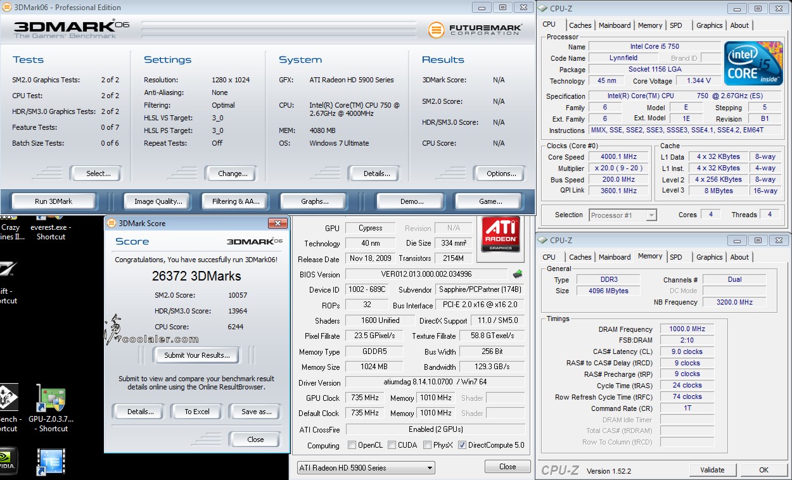Screen dimensions: 792x480
Task: Open Details... in the 3DMark Score dialog
Action: pos(140,412)
